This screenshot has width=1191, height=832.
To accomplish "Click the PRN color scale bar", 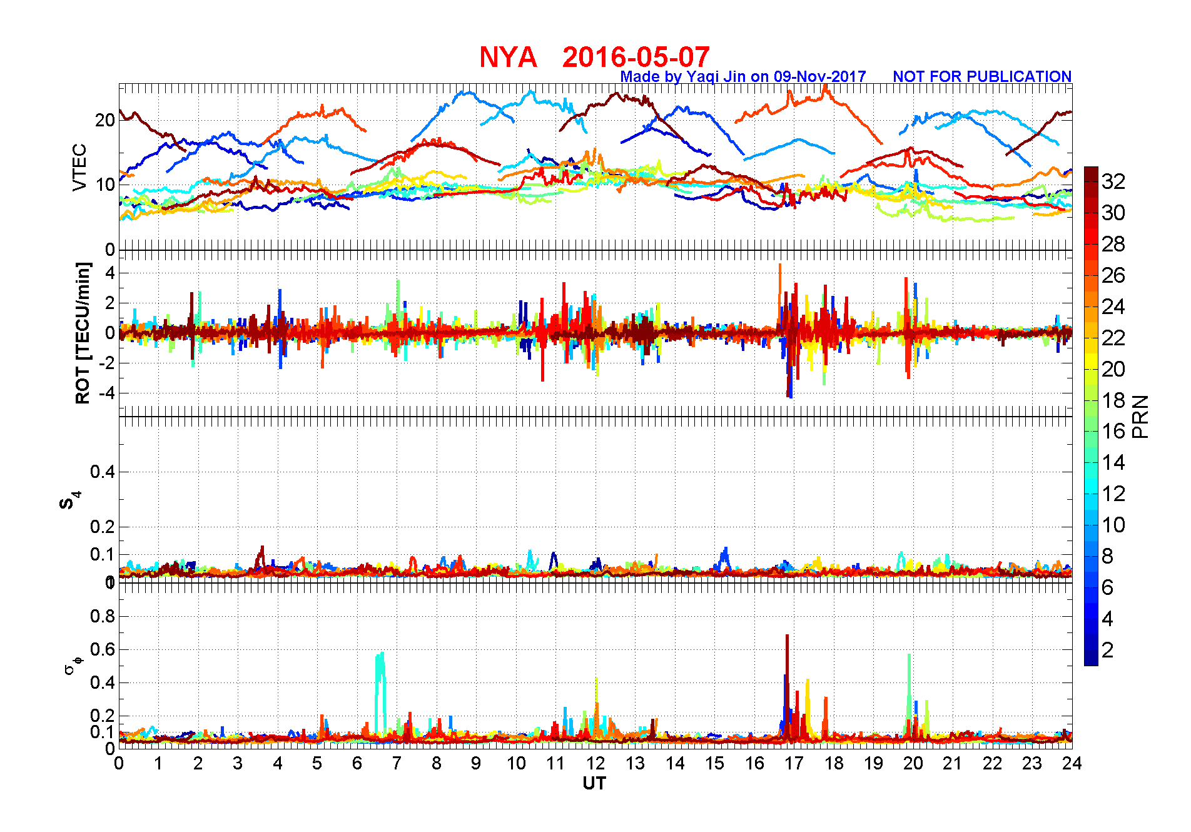I will click(1091, 416).
